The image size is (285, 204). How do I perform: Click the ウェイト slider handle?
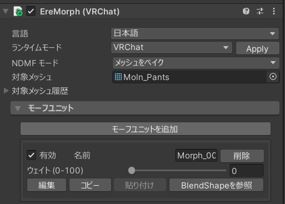click(x=132, y=171)
